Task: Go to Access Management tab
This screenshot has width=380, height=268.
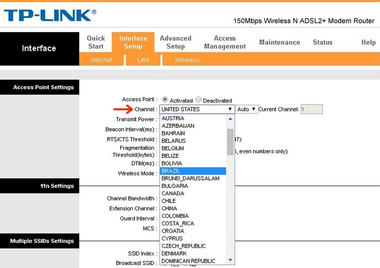Action: pyautogui.click(x=225, y=42)
